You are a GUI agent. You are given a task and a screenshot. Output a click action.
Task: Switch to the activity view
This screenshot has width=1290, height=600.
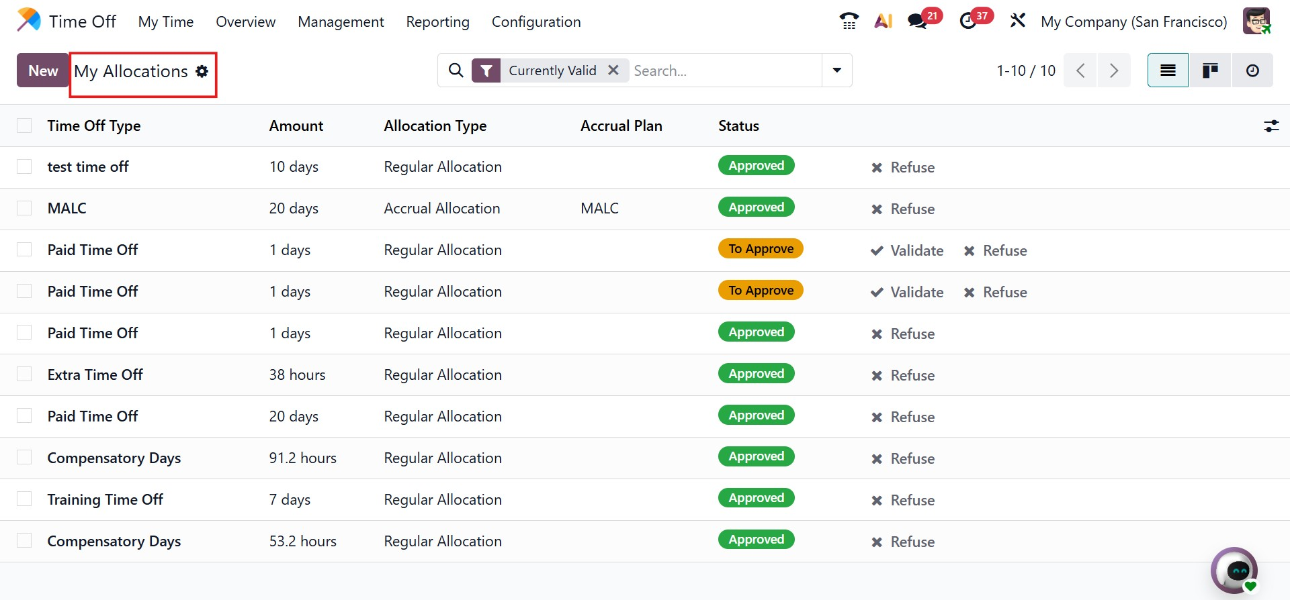[x=1252, y=70]
